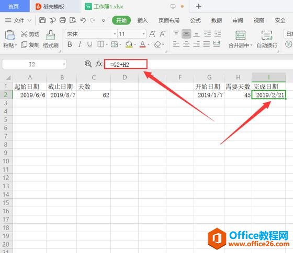The width and height of the screenshot is (293, 253).
Task: Select cell G2 containing 2019/1/7
Action: (x=209, y=95)
